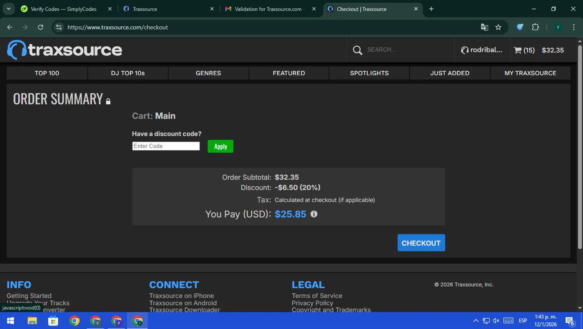Click the green Apply button
The image size is (583, 329).
point(220,146)
